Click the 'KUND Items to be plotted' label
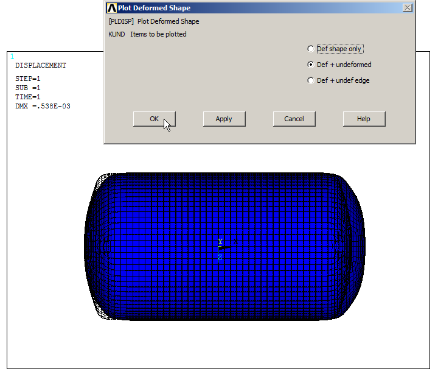438x377 pixels. click(147, 34)
